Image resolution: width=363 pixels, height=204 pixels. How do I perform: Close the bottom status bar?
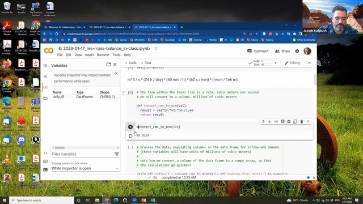coord(314,177)
